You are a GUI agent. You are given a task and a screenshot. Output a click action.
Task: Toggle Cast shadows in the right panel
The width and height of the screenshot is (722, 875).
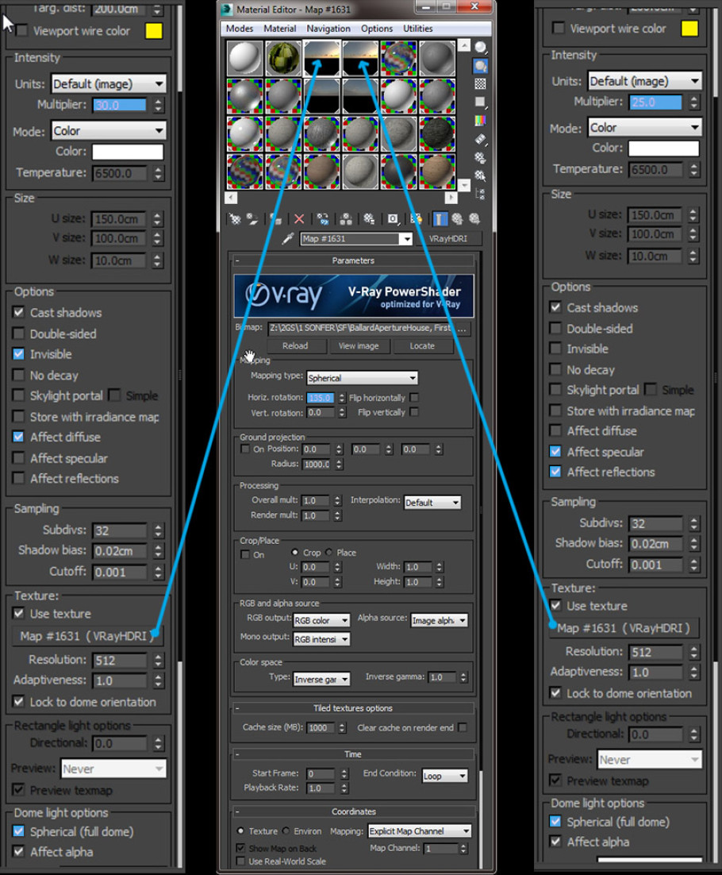click(x=555, y=307)
